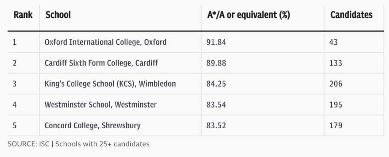Click candidates value 195
This screenshot has height=157, width=389.
(336, 105)
